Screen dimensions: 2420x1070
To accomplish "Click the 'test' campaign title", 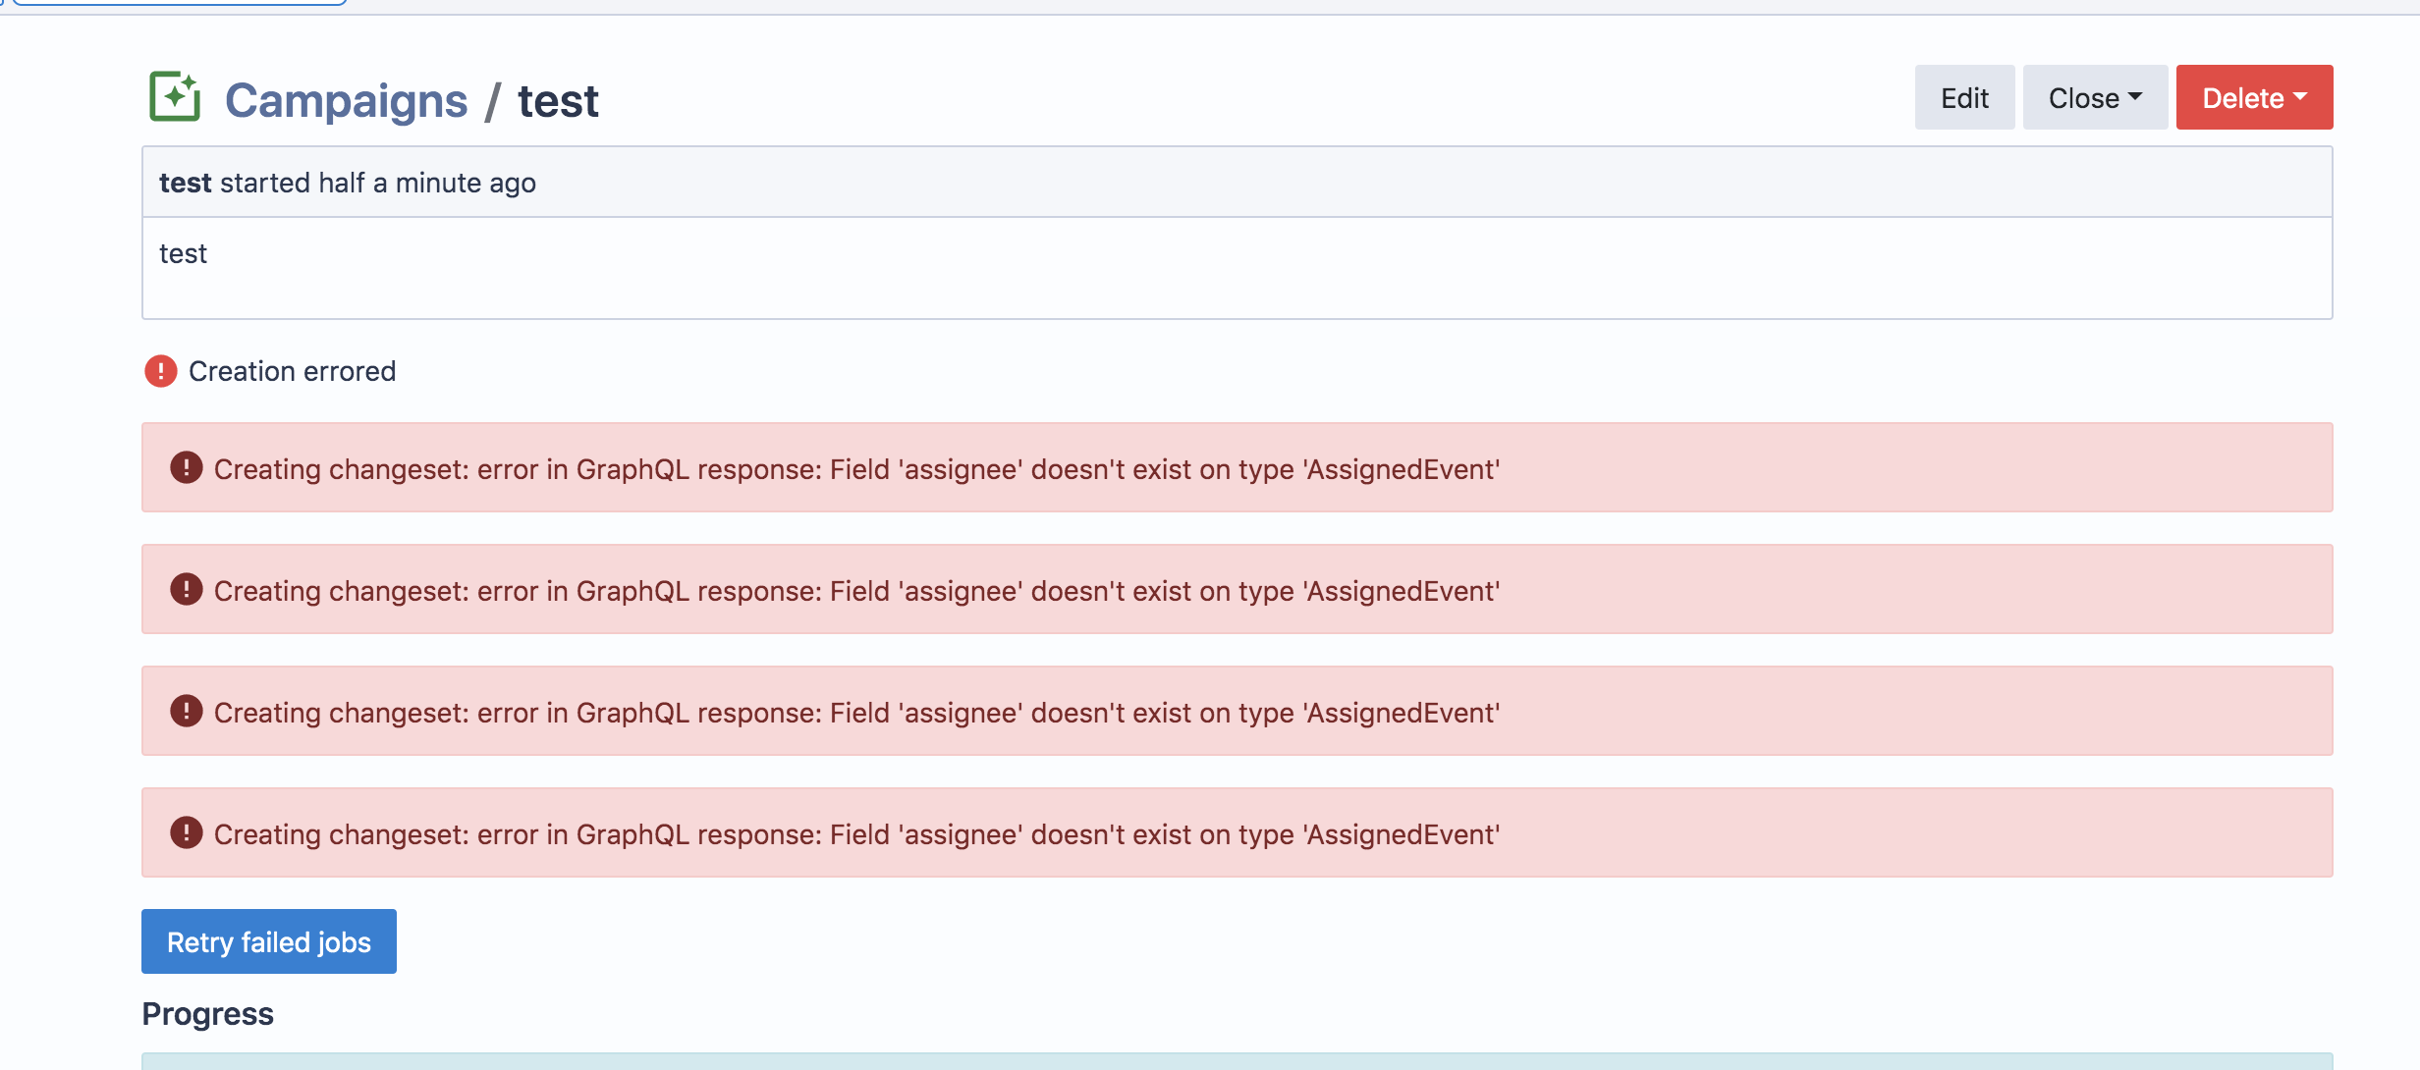I will pos(558,100).
